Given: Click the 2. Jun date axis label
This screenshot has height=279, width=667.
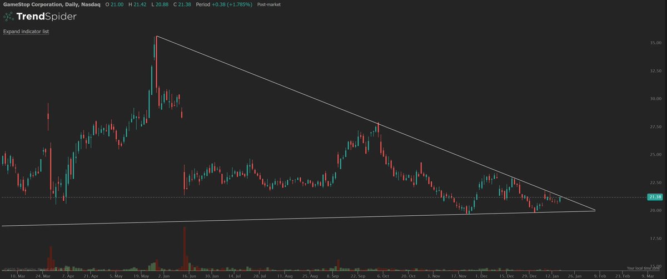Looking at the screenshot, I should (165, 275).
